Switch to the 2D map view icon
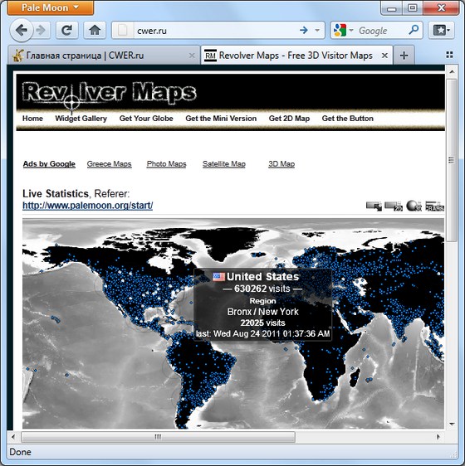The image size is (465, 466). (x=394, y=206)
